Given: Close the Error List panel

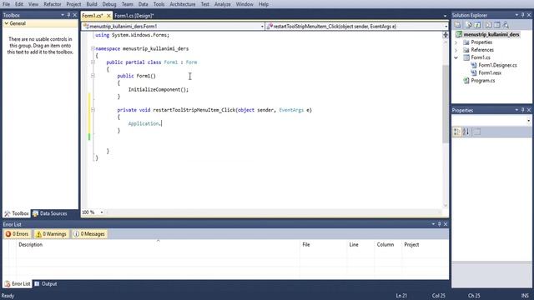Looking at the screenshot, I should (446, 224).
